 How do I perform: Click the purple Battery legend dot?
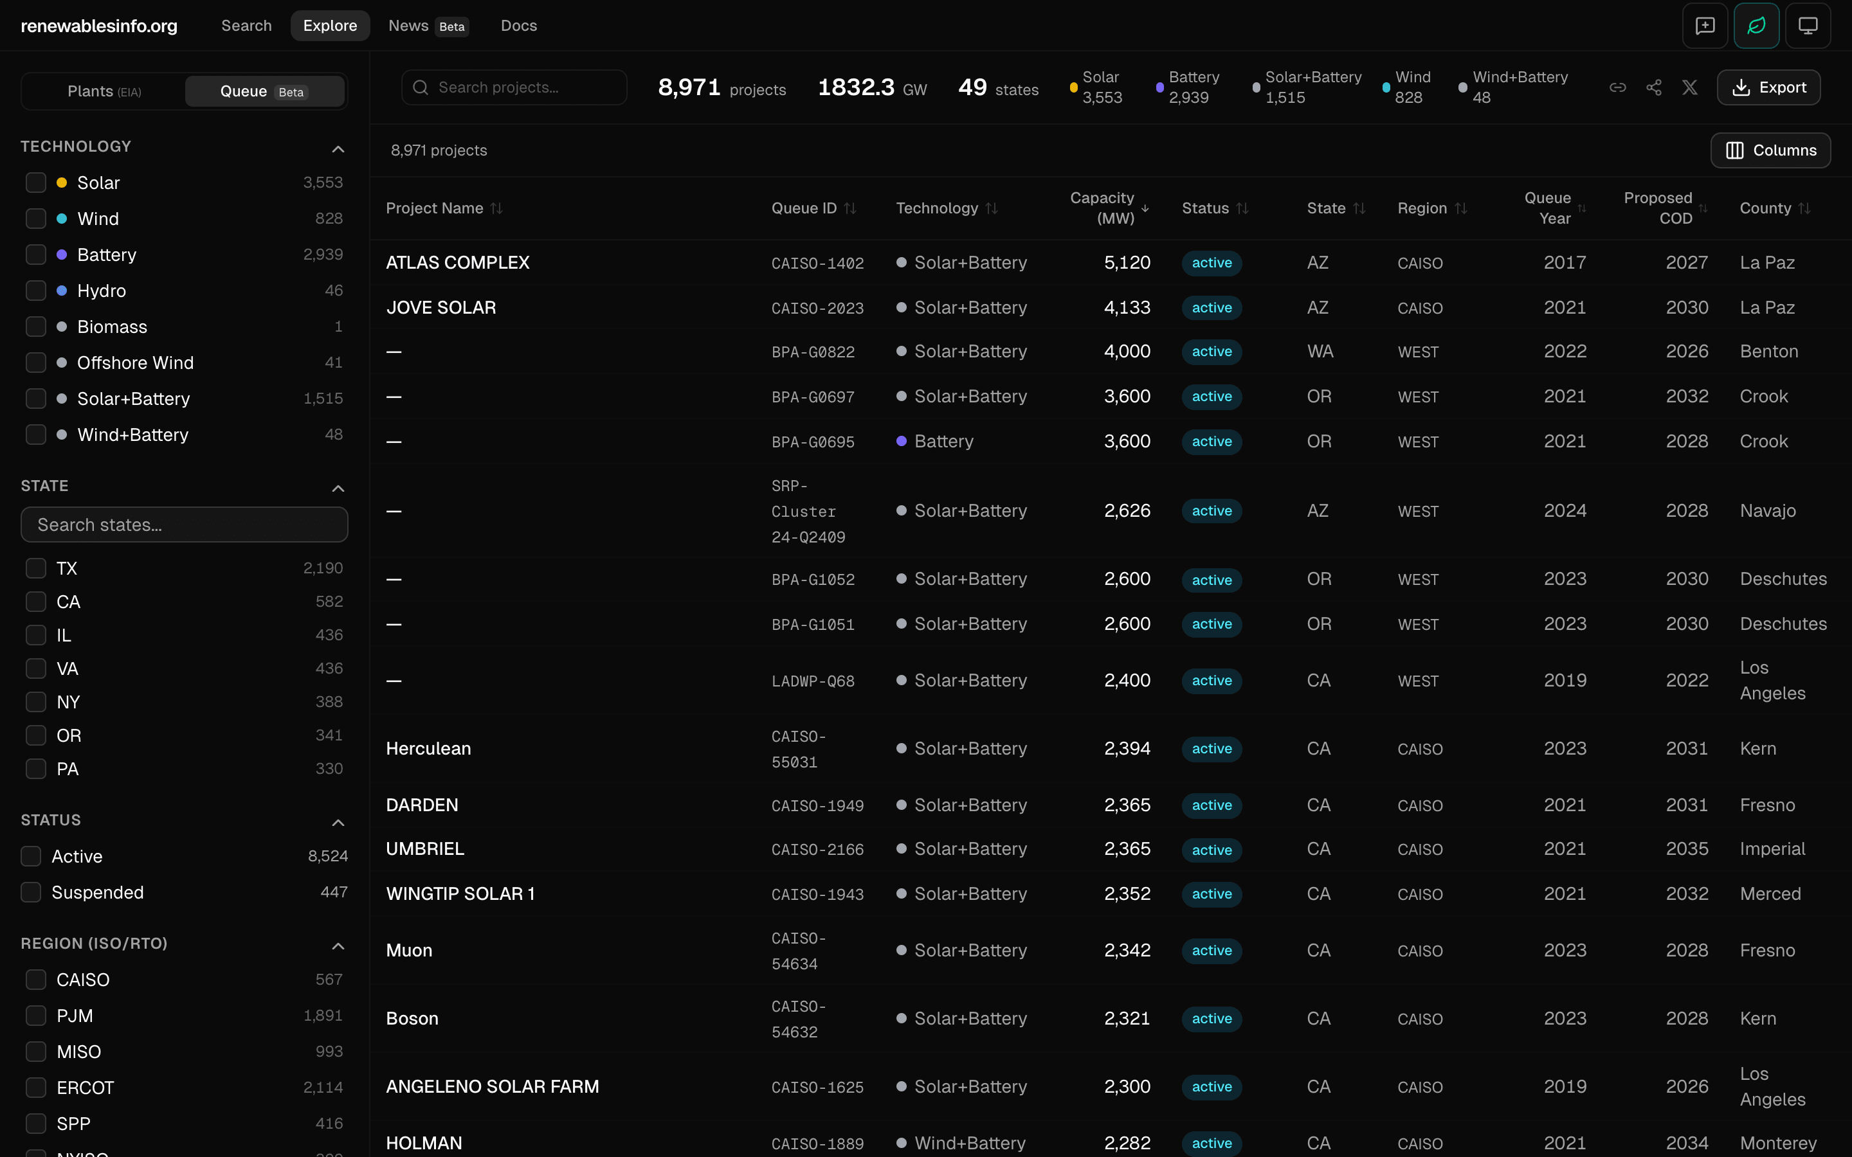point(1159,87)
